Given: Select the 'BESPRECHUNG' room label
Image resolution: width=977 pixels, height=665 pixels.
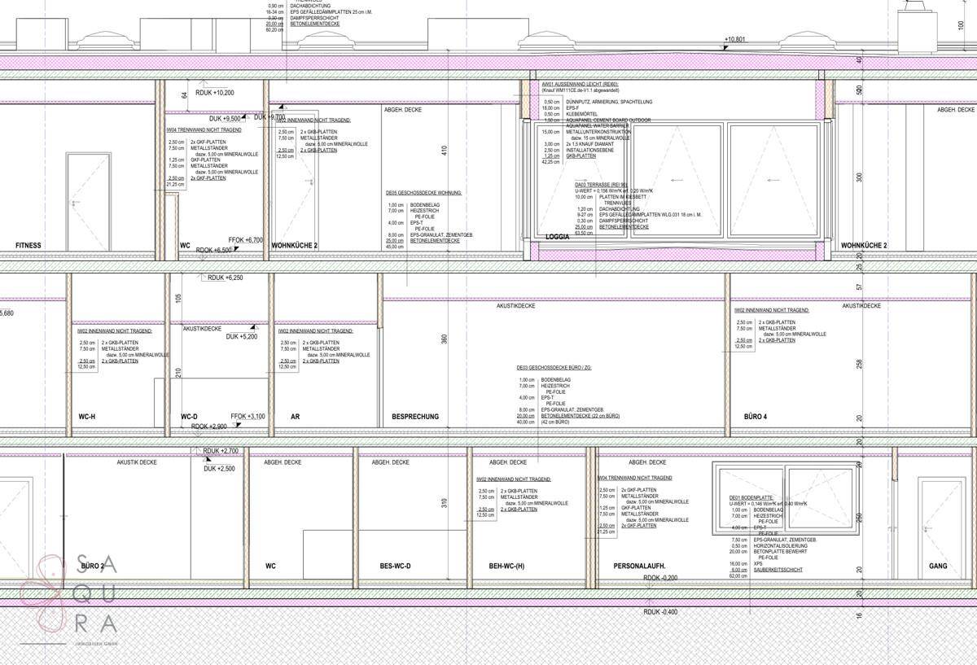Looking at the screenshot, I should click(x=415, y=416).
